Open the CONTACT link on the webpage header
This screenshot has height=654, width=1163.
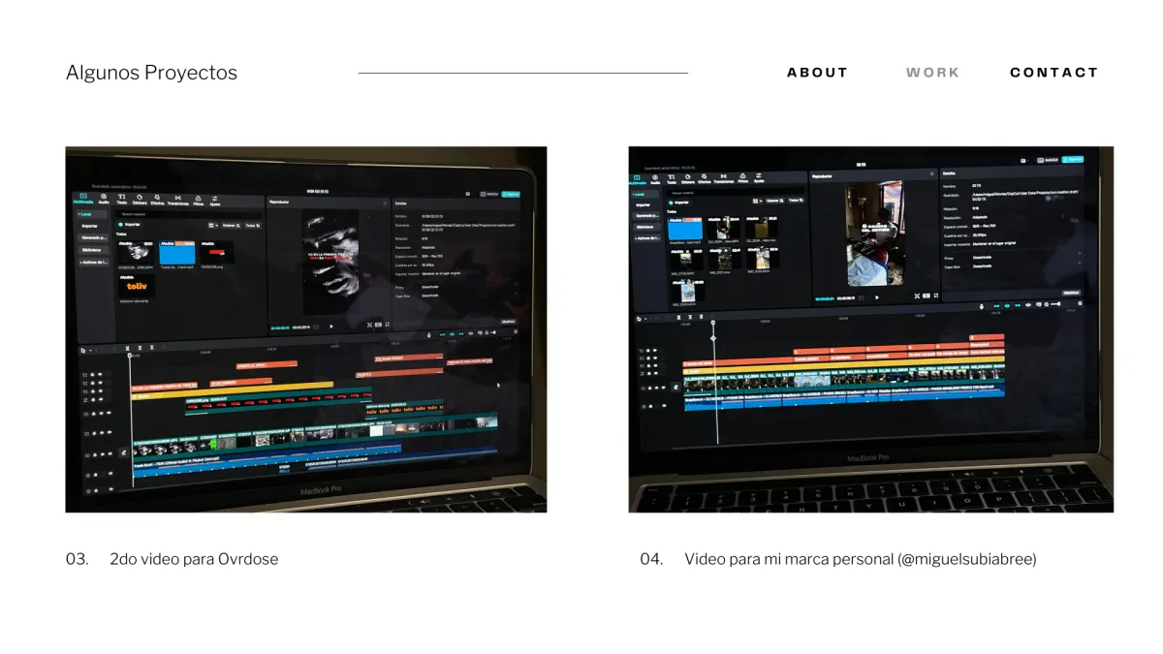(1054, 72)
